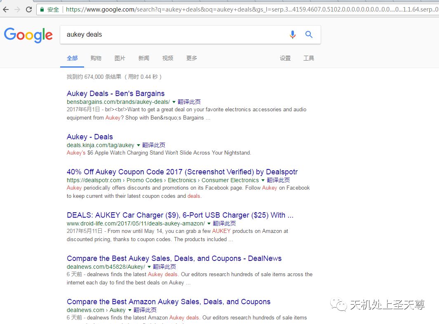Click the 'https://dealspotr.com' breadcrumb text
Image resolution: width=439 pixels, height=324 pixels.
coord(94,180)
